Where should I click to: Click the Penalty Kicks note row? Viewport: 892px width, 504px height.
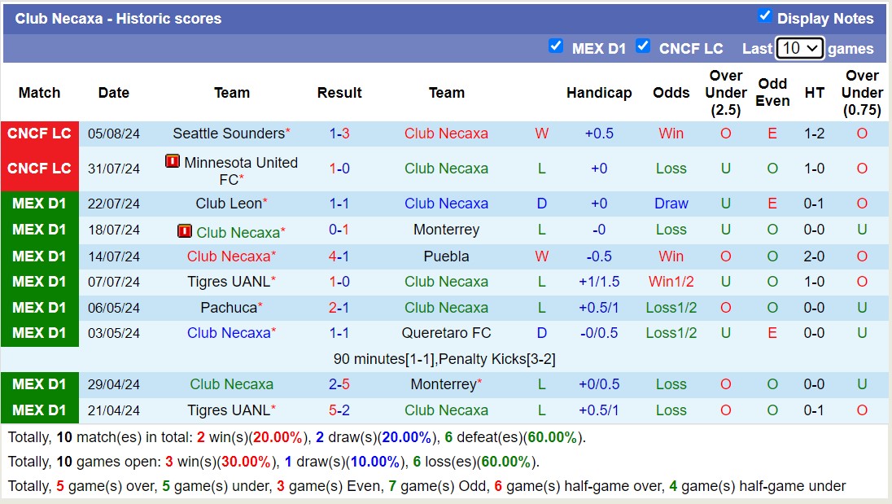[x=446, y=358]
